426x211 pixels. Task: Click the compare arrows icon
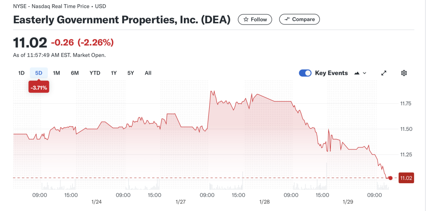287,19
